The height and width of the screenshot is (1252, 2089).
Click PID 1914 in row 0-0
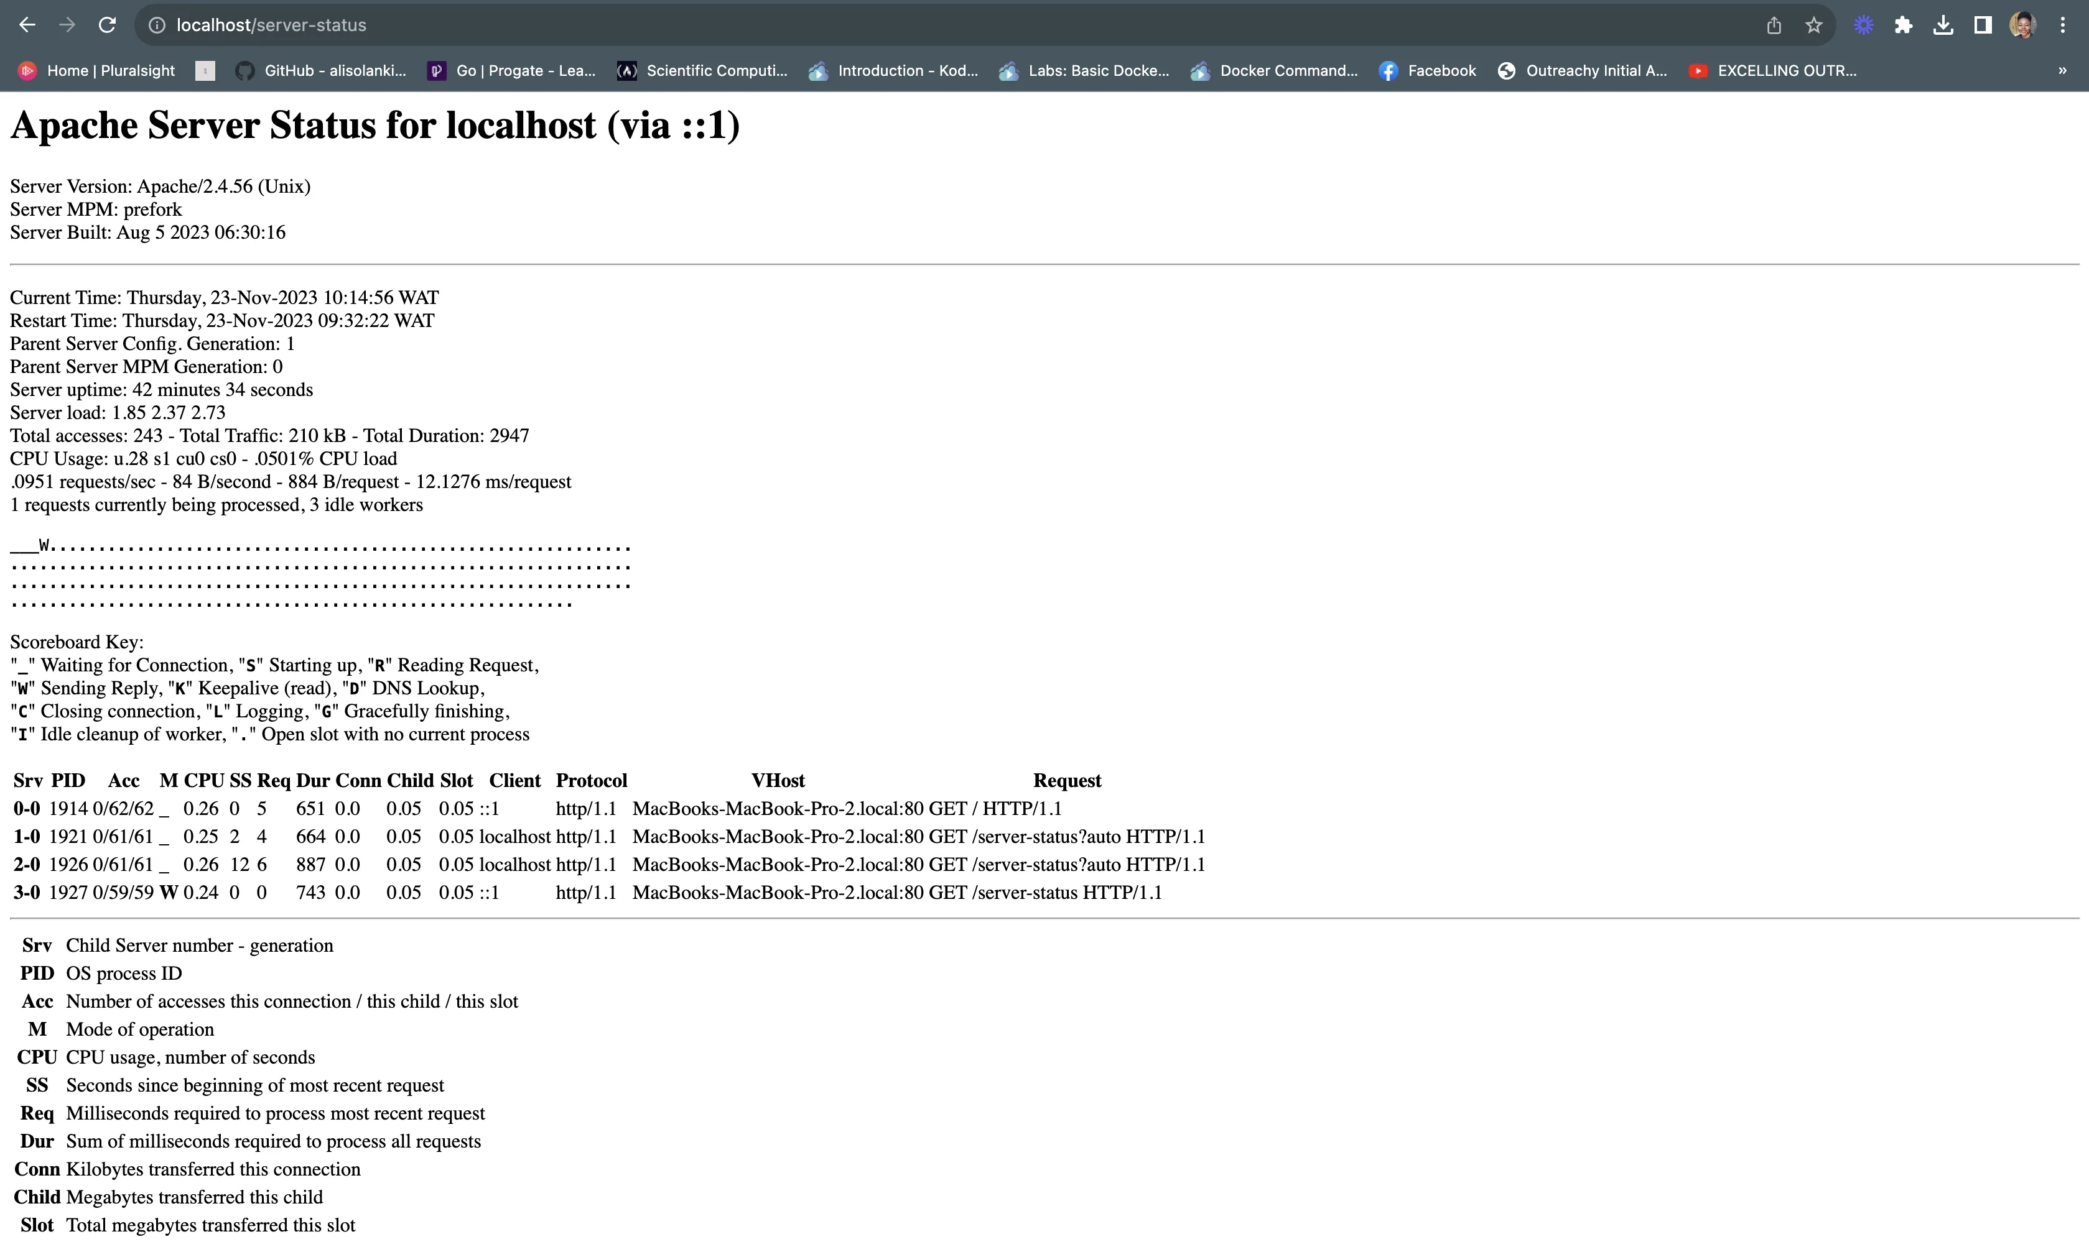coord(68,808)
